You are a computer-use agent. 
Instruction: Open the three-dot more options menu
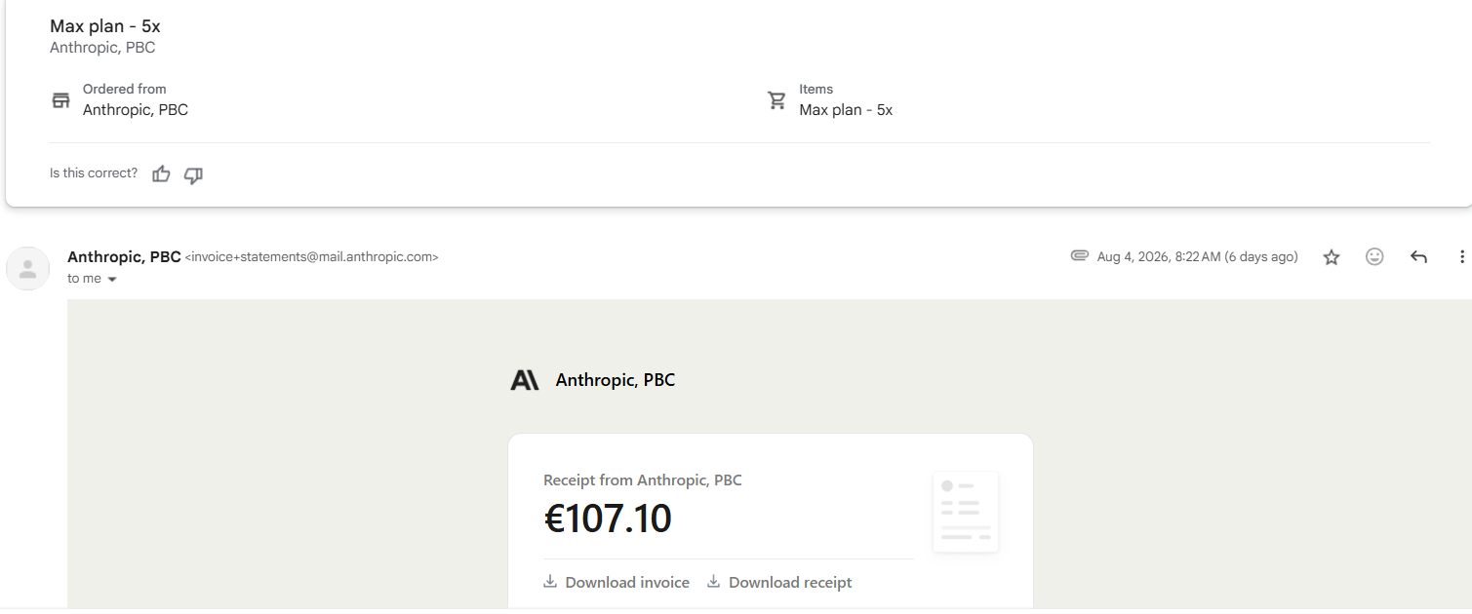click(x=1461, y=257)
